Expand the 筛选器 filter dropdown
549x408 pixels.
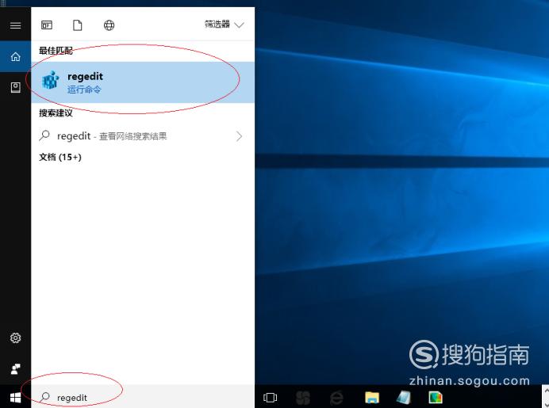(x=224, y=25)
